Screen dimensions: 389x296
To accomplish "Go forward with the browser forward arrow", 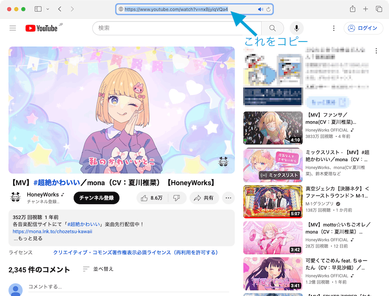I will [x=72, y=9].
